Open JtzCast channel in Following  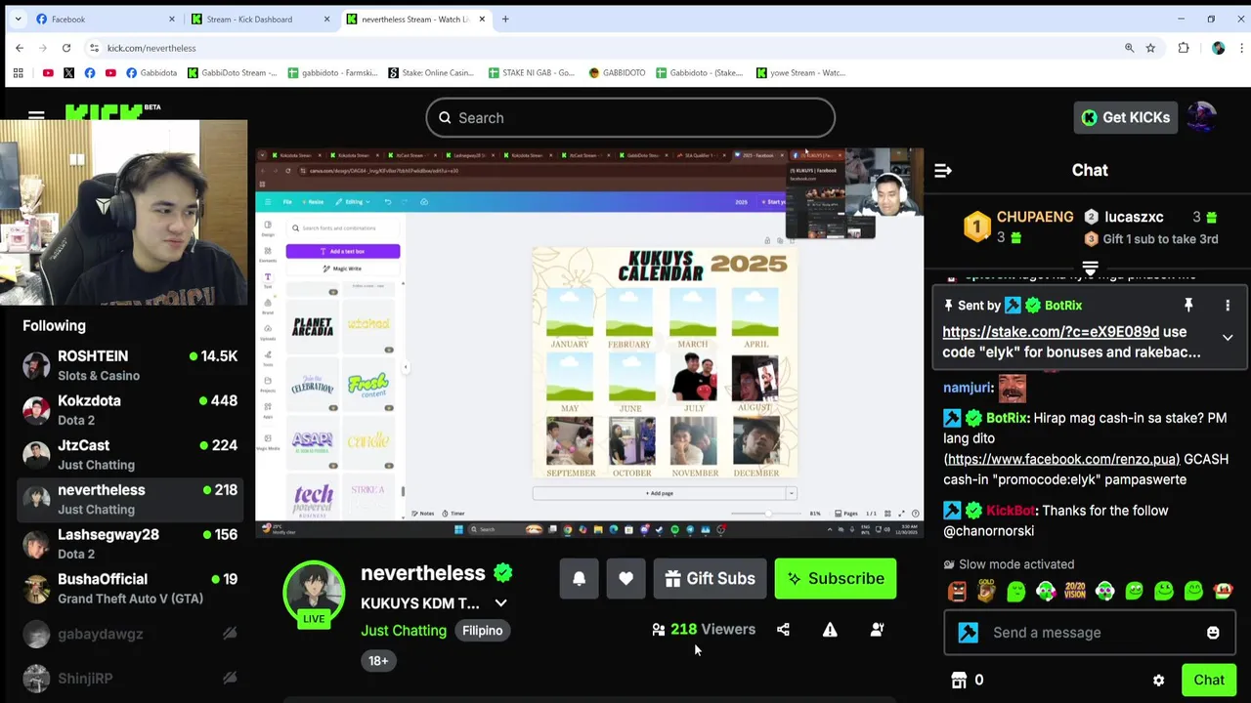128,455
